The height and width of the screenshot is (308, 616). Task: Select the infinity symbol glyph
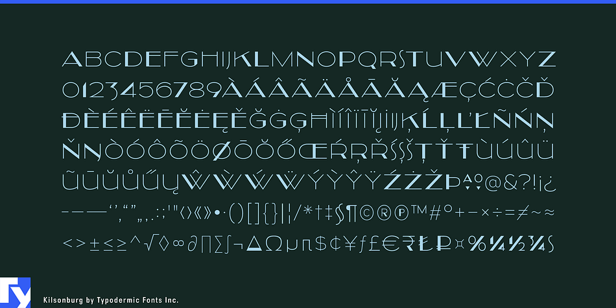[x=178, y=244]
